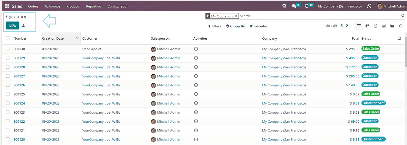
Task: Switch to Calendar view
Action: click(375, 26)
